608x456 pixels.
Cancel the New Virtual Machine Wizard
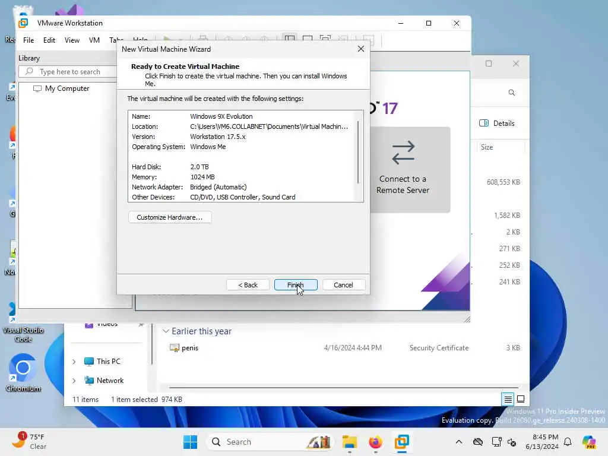(343, 285)
